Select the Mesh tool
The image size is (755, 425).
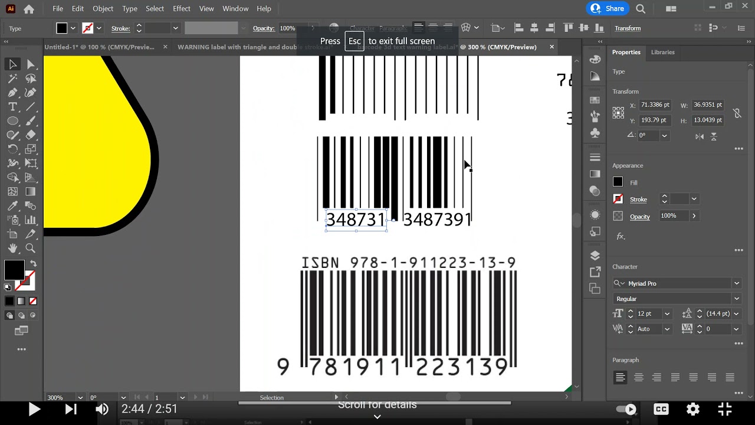pos(12,191)
